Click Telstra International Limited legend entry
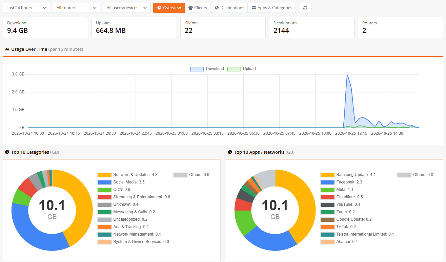 point(357,234)
